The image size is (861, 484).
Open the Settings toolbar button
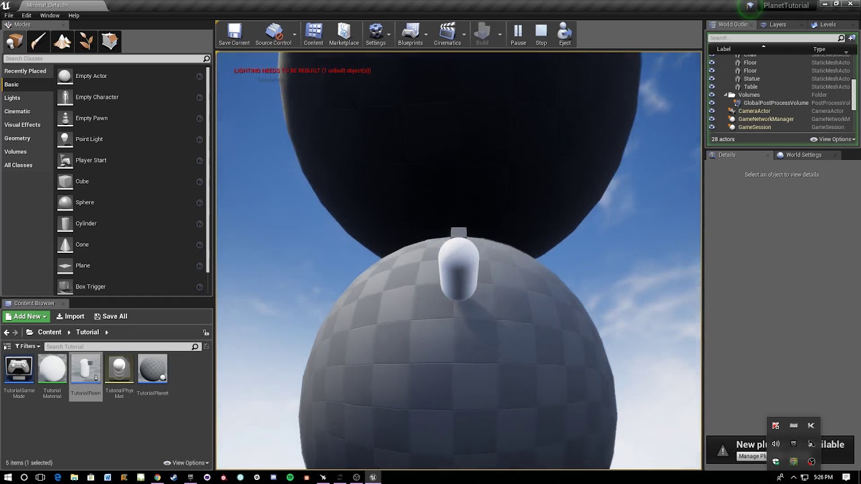click(375, 35)
